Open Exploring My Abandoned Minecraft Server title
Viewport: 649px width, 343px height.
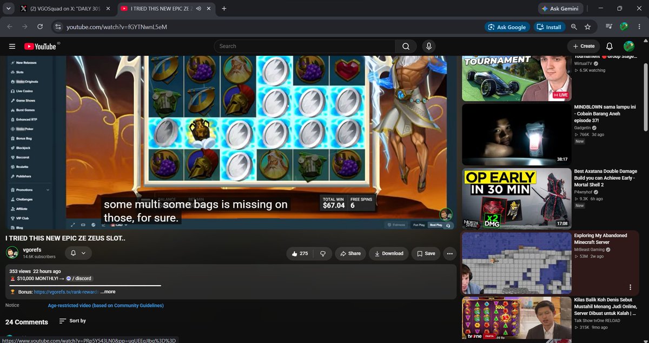pos(601,239)
